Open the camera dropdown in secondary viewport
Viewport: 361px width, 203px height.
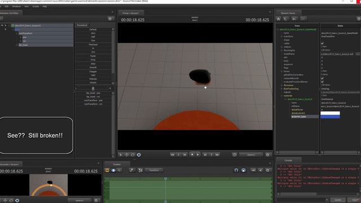tap(80, 201)
